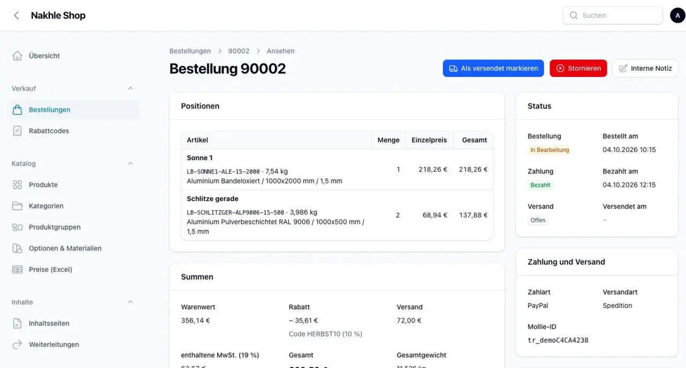Mark order as versendet

pyautogui.click(x=493, y=69)
